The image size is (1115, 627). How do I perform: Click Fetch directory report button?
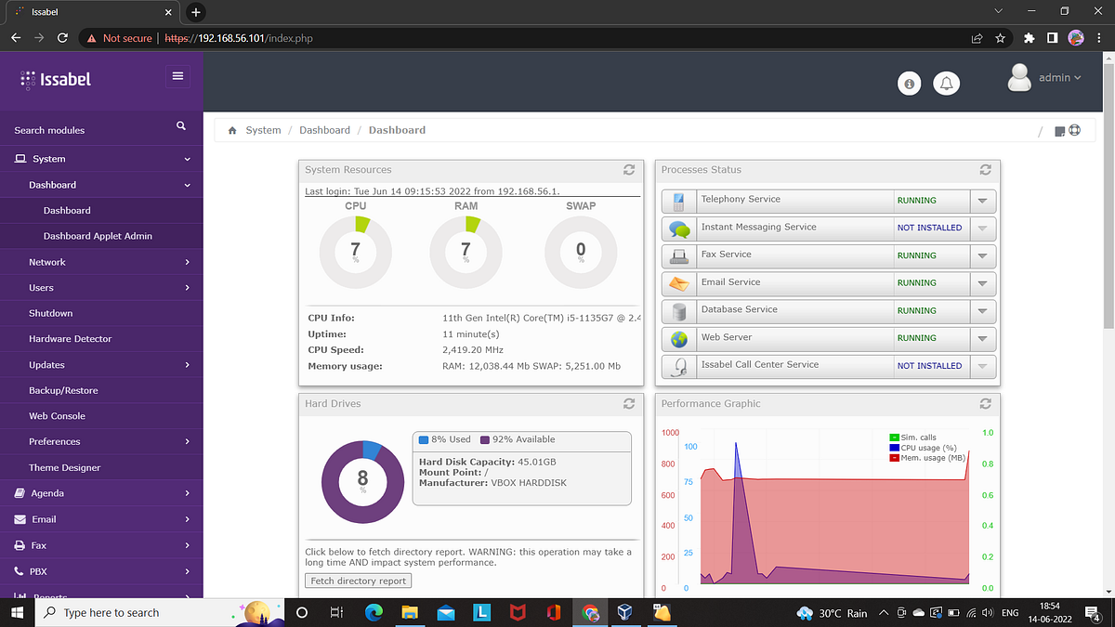[x=359, y=581]
